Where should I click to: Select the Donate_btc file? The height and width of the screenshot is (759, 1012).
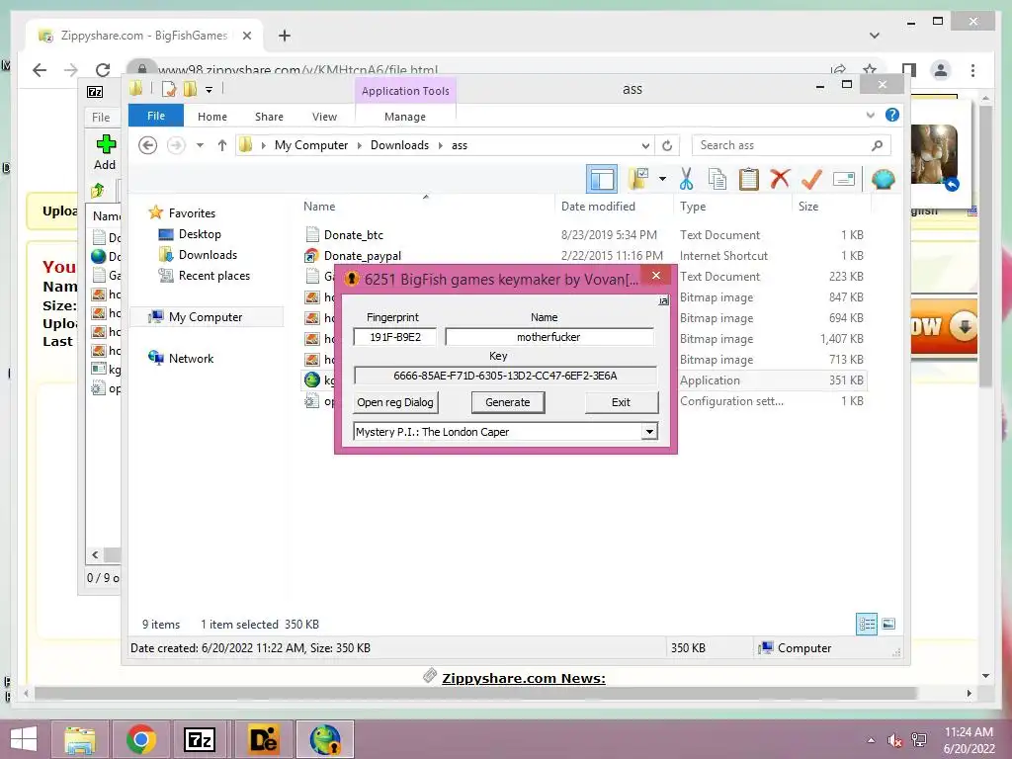353,235
